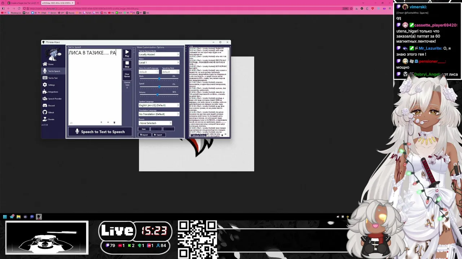This screenshot has width=462, height=259.
Task: Click trash icon under text box
Action: (114, 122)
